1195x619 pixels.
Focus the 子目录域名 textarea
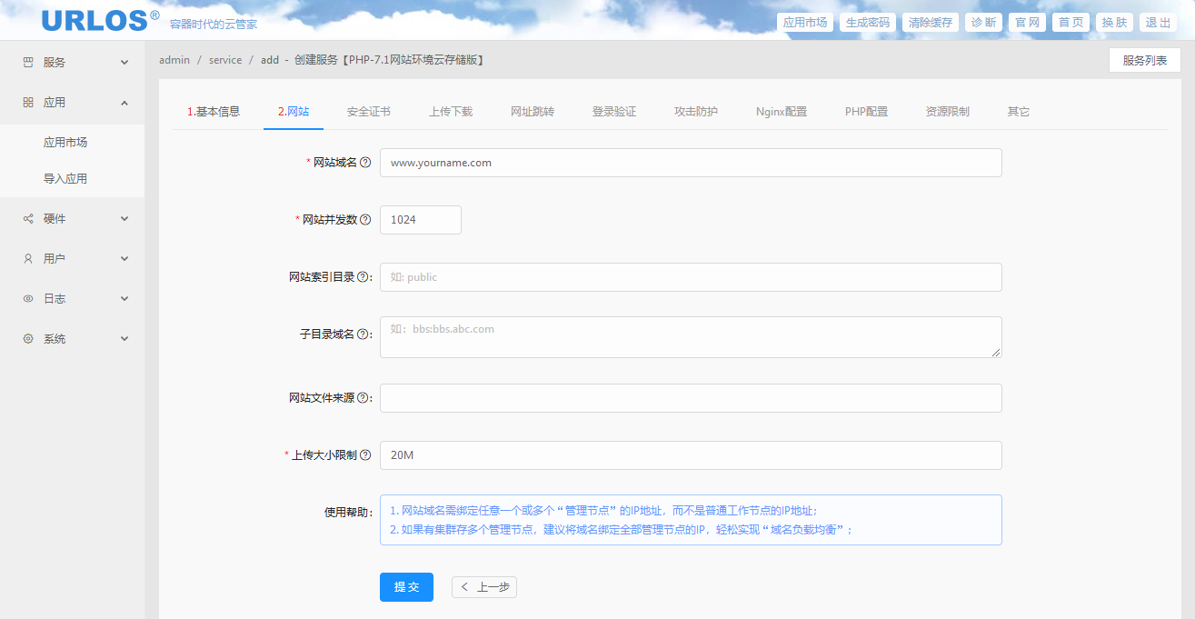(x=691, y=337)
